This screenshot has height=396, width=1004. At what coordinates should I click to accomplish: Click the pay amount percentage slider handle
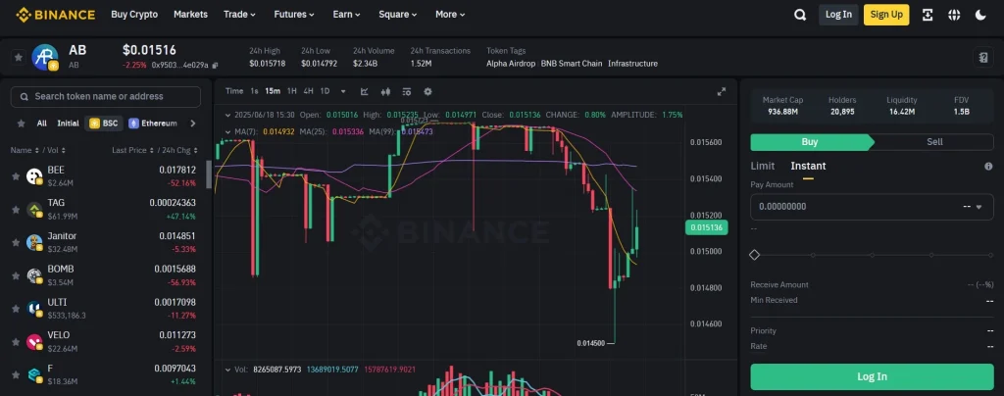pyautogui.click(x=754, y=254)
